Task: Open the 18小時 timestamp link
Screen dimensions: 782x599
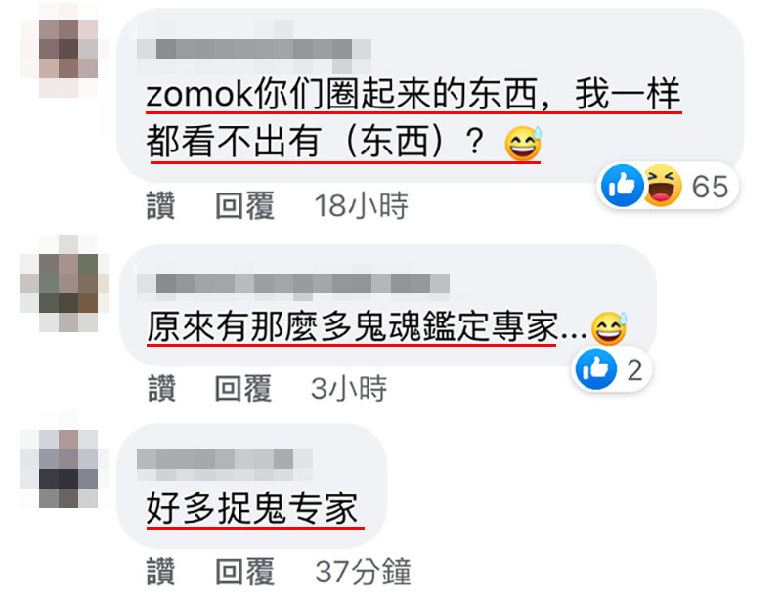Action: pyautogui.click(x=361, y=205)
